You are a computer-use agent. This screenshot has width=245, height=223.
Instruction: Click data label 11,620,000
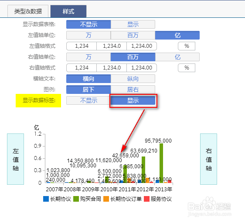[109, 160]
